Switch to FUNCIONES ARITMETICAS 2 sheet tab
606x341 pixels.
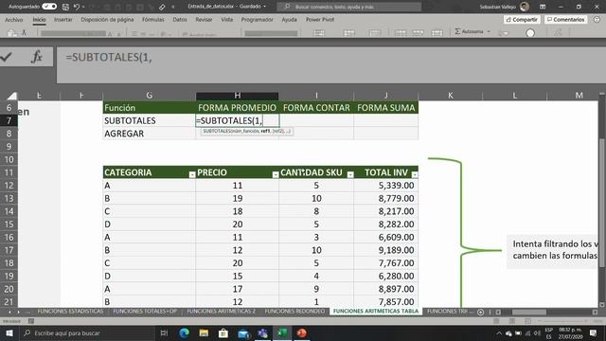pyautogui.click(x=221, y=312)
